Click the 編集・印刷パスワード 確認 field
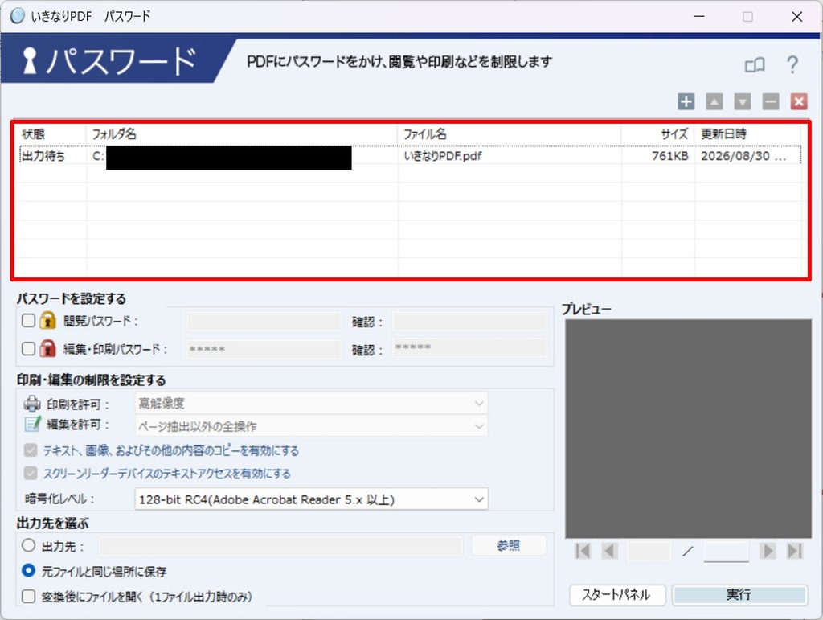 [x=469, y=347]
